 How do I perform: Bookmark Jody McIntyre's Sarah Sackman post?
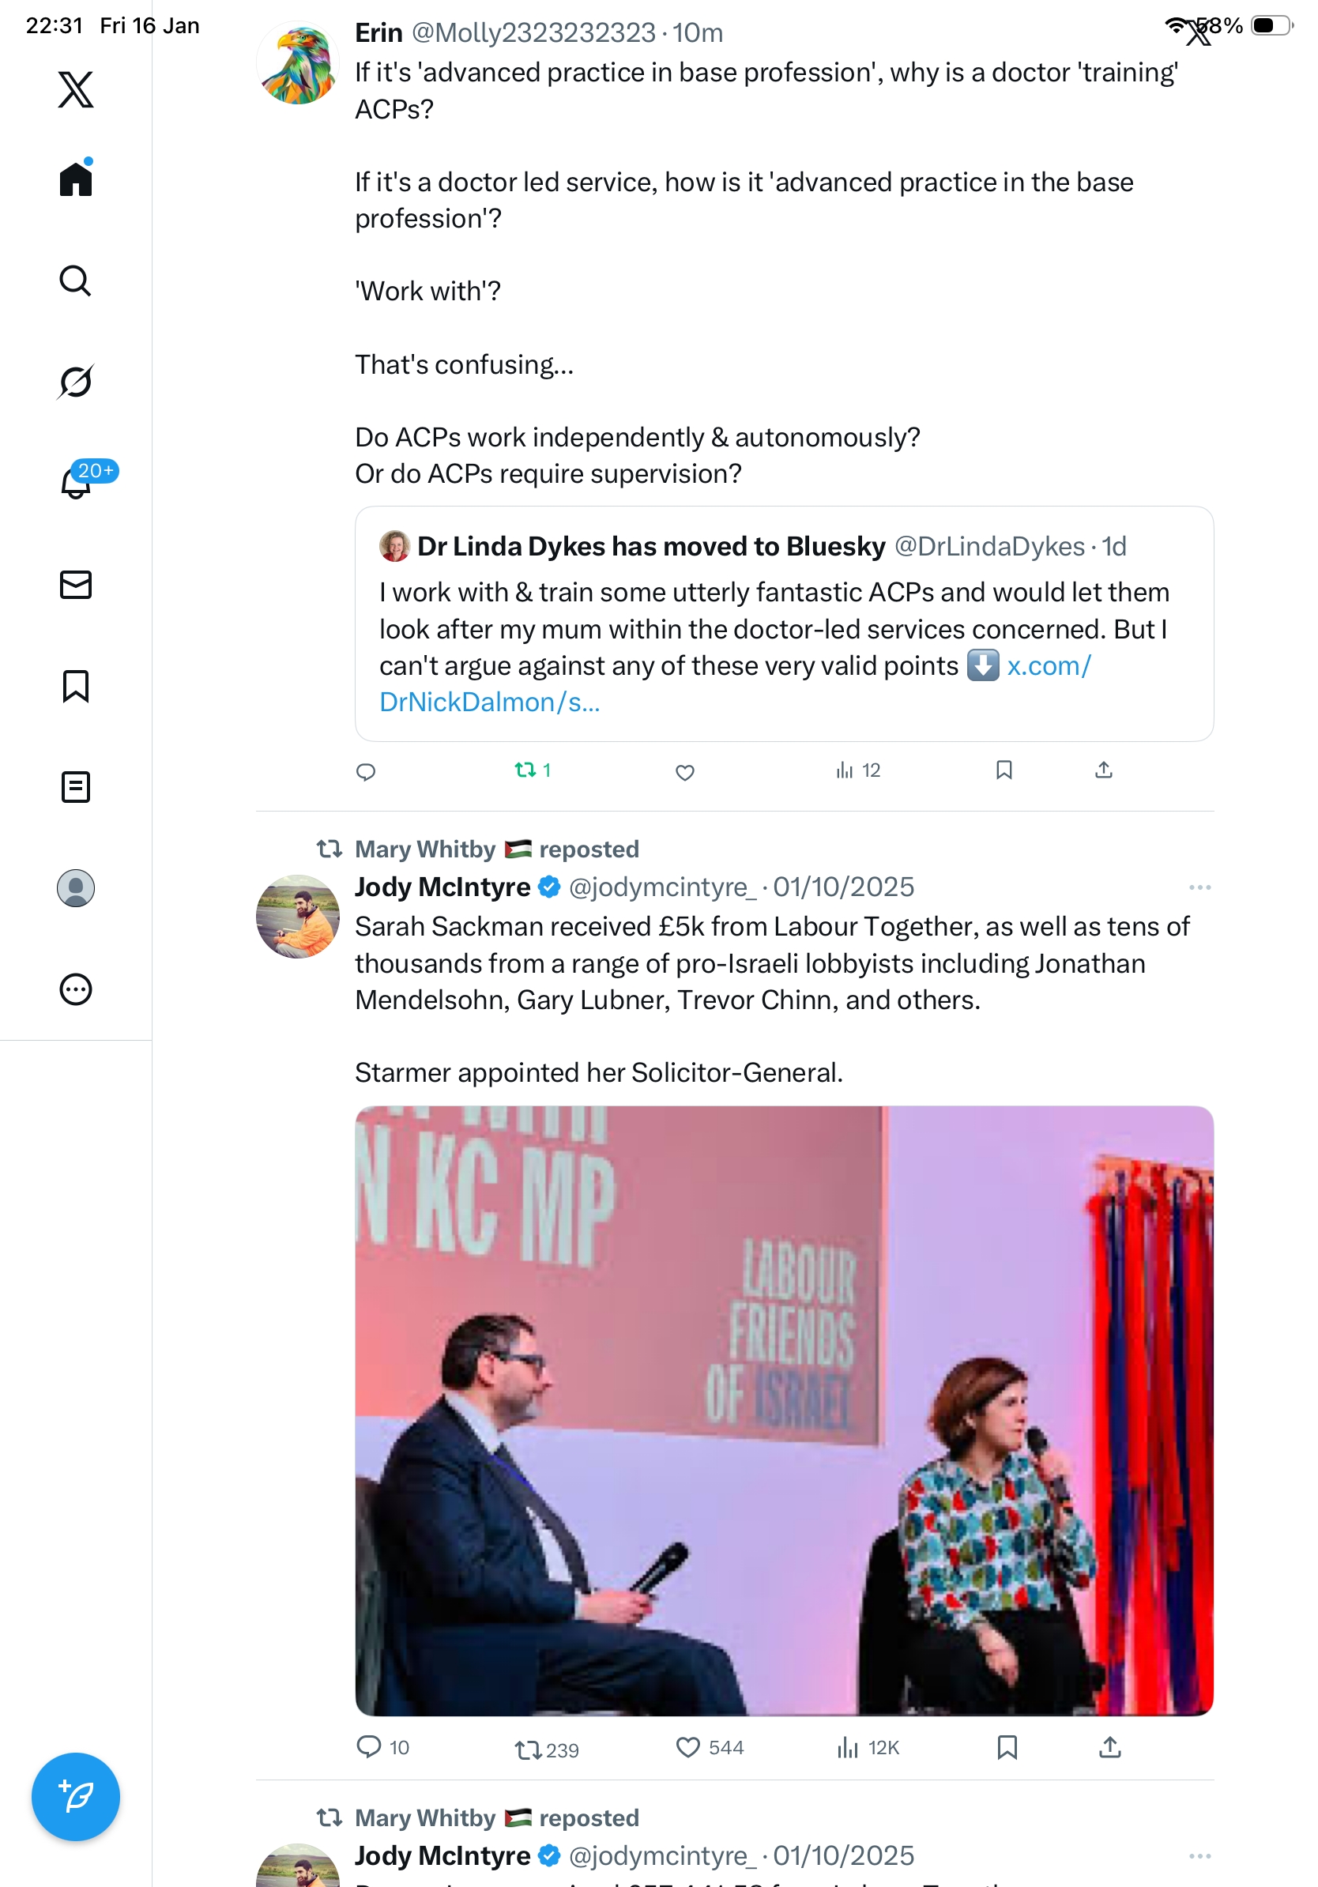pos(1007,1746)
